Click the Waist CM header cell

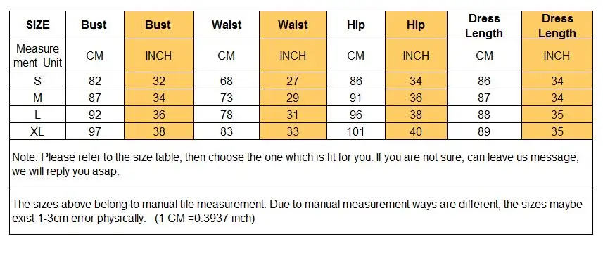pos(227,25)
